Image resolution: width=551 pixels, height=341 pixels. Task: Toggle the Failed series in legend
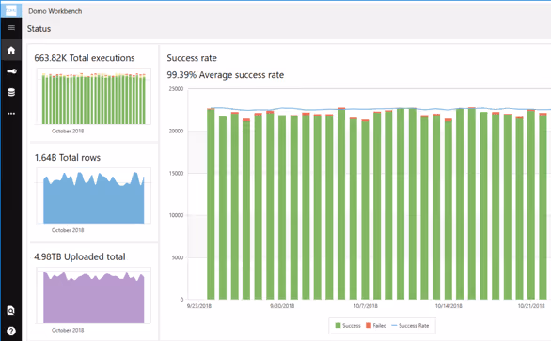[376, 326]
